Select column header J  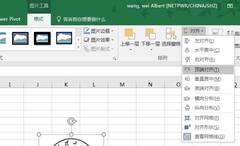38,85
